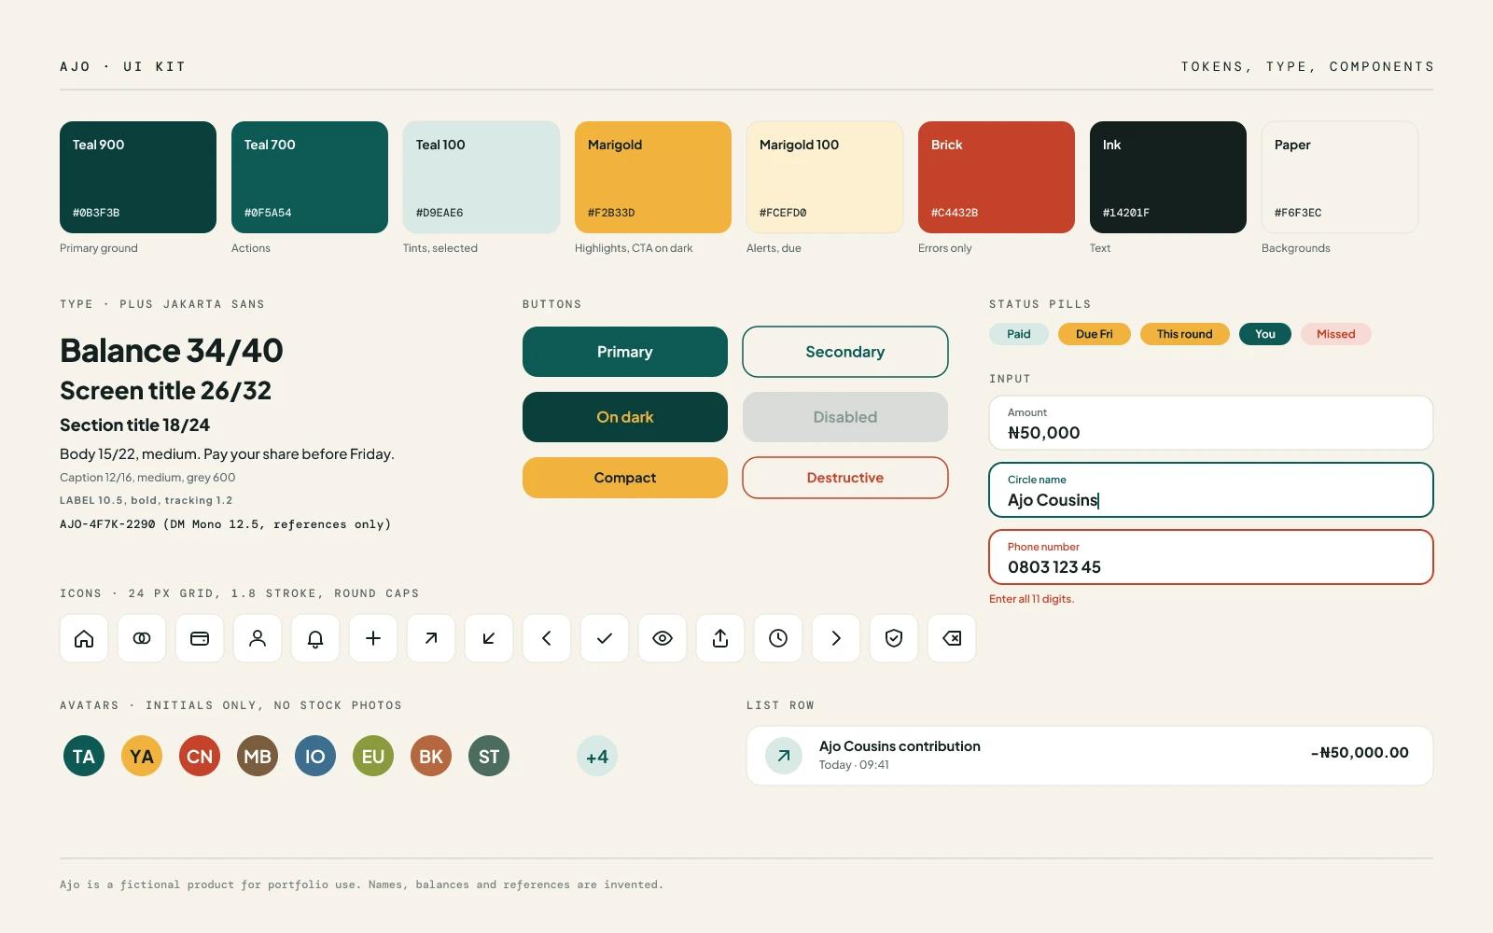Select the Brick color swatch
Image resolution: width=1493 pixels, height=933 pixels.
(997, 177)
